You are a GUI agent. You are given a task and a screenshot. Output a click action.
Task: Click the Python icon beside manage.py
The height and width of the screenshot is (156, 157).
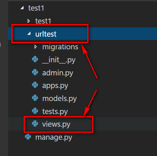pyautogui.click(x=28, y=137)
